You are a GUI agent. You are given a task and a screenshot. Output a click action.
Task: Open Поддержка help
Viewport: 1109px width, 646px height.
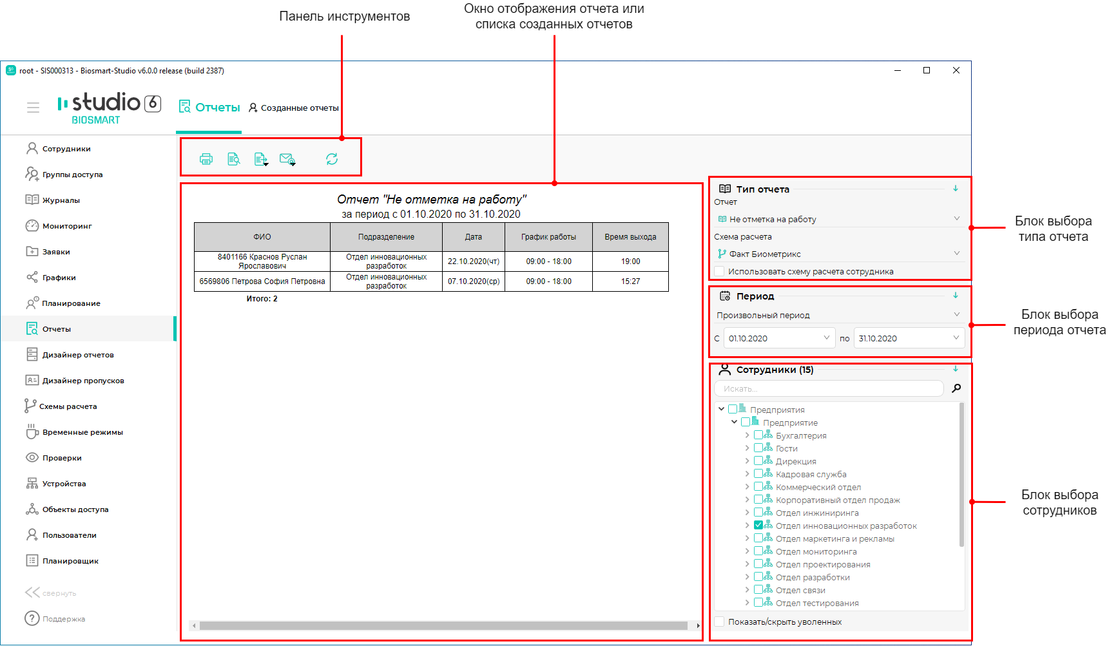pos(64,619)
